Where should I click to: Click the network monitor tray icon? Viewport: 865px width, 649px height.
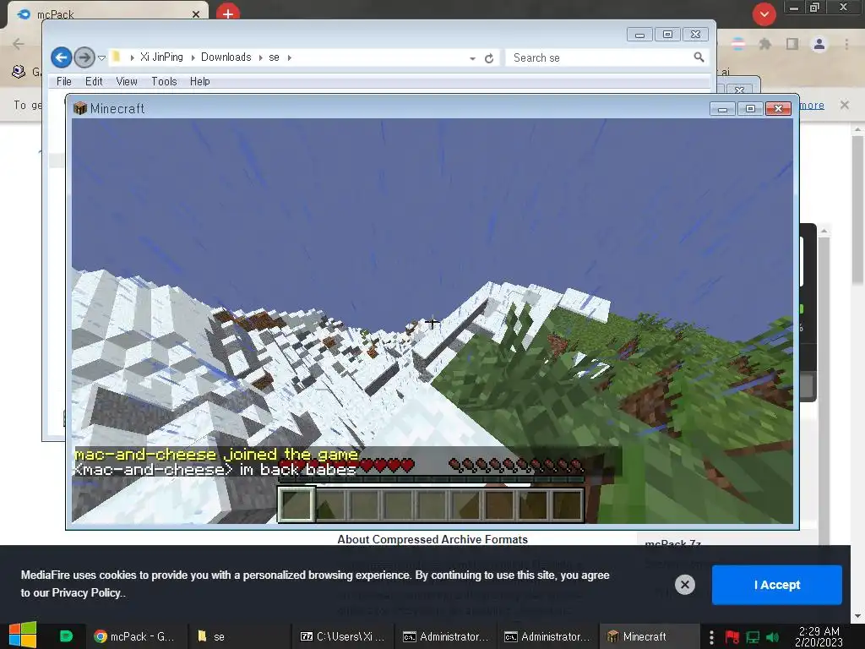pos(753,637)
